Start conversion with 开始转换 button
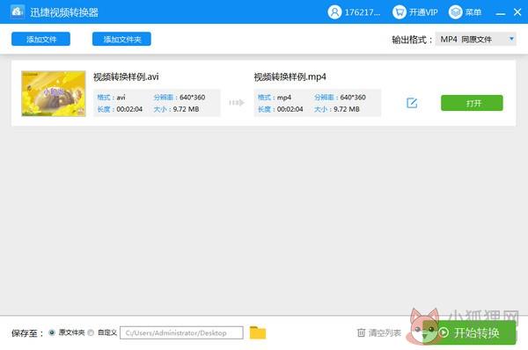The image size is (528, 350). (x=469, y=332)
